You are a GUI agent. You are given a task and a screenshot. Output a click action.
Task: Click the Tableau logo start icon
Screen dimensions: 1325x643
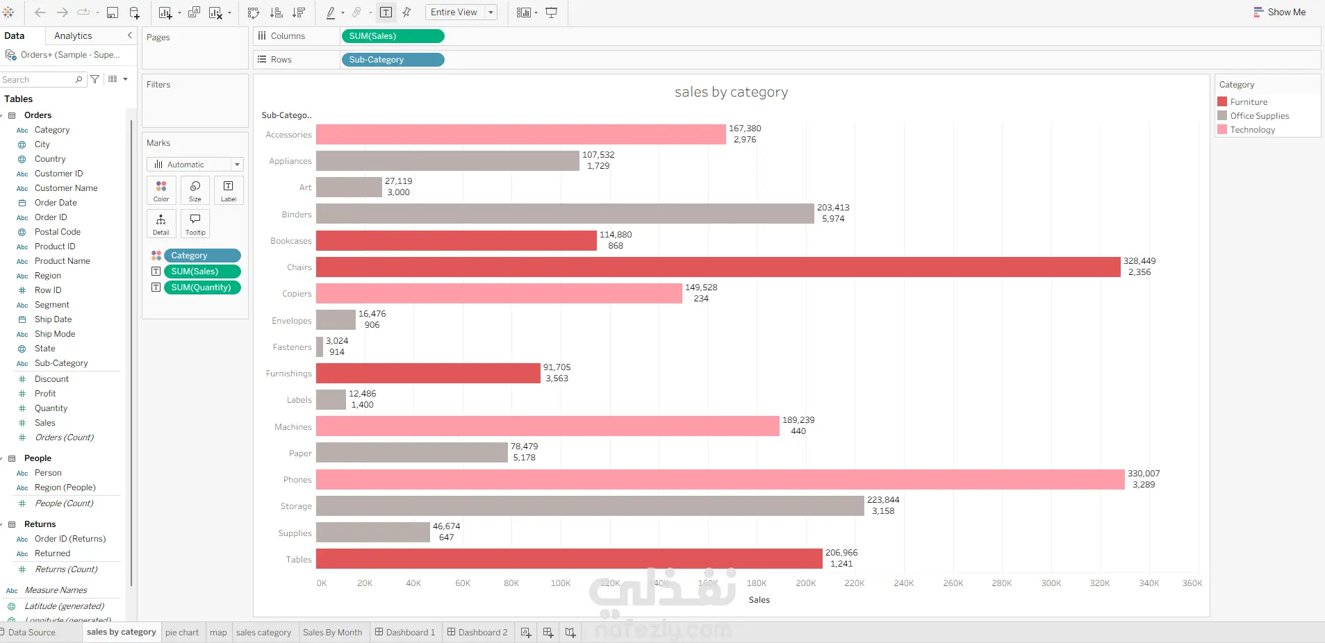pos(8,12)
